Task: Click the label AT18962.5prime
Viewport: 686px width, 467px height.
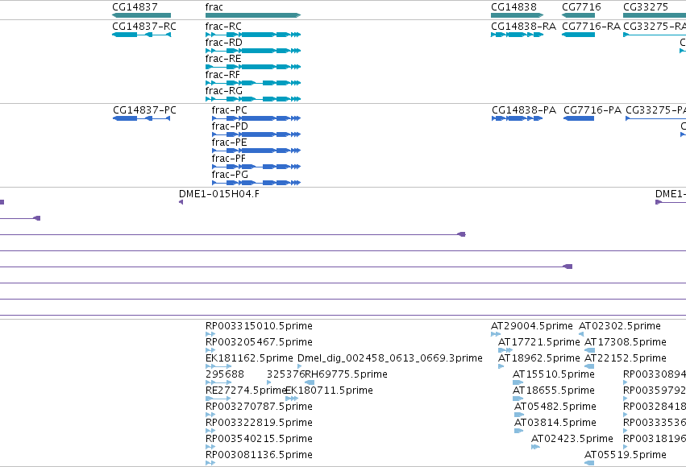Action: pos(539,358)
